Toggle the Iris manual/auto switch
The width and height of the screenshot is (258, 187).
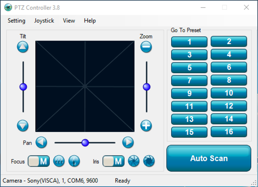[x=114, y=161]
